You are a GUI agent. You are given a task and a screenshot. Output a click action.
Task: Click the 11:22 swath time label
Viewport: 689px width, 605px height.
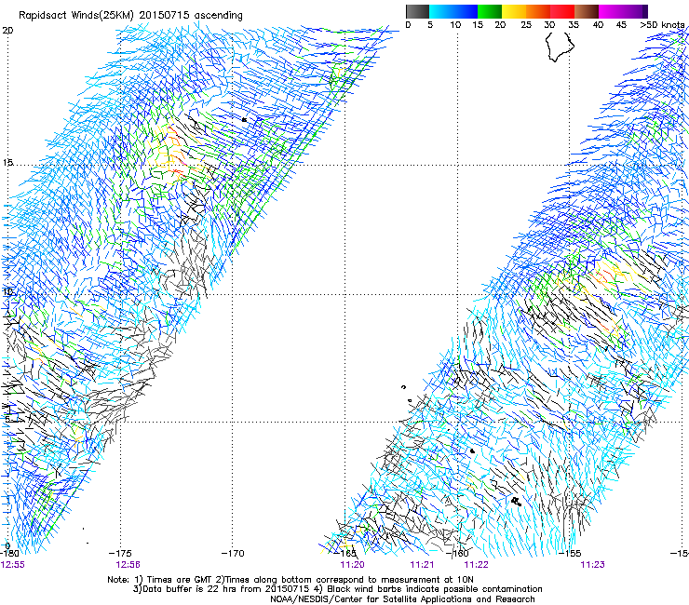click(477, 565)
